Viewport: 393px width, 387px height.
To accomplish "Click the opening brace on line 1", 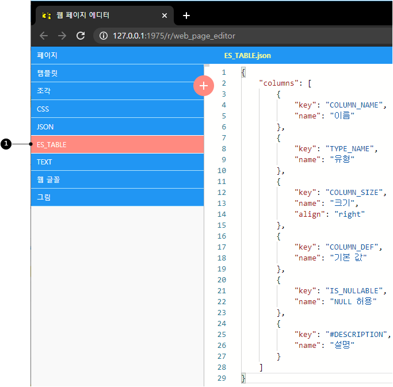I will [243, 72].
